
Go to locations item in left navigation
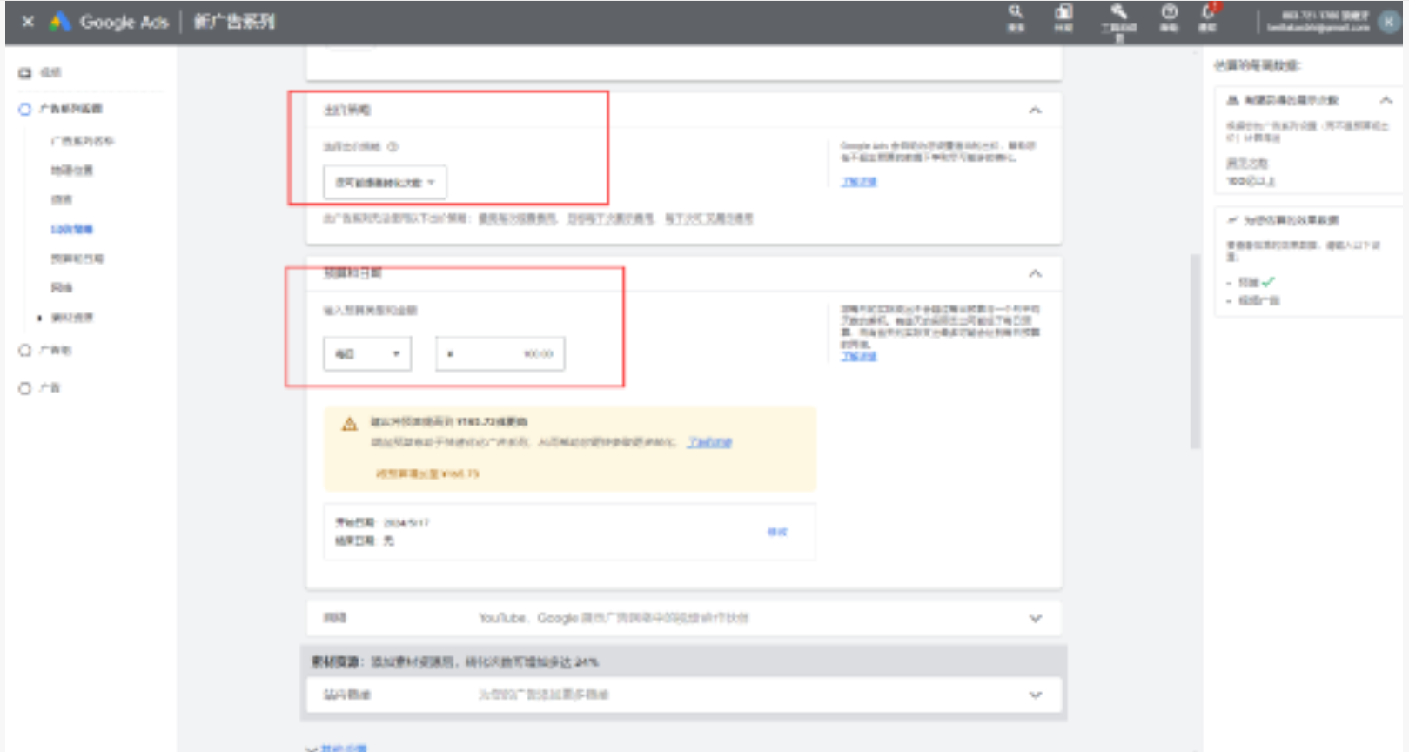pyautogui.click(x=71, y=171)
